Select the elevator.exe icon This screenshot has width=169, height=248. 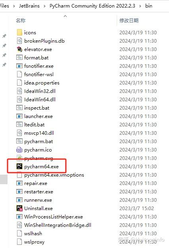pos(19,49)
